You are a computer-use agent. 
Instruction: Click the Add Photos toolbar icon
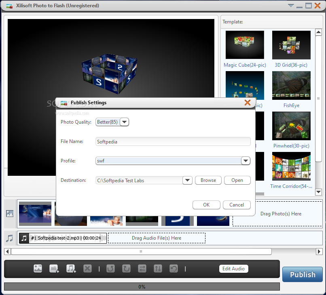coord(38,269)
